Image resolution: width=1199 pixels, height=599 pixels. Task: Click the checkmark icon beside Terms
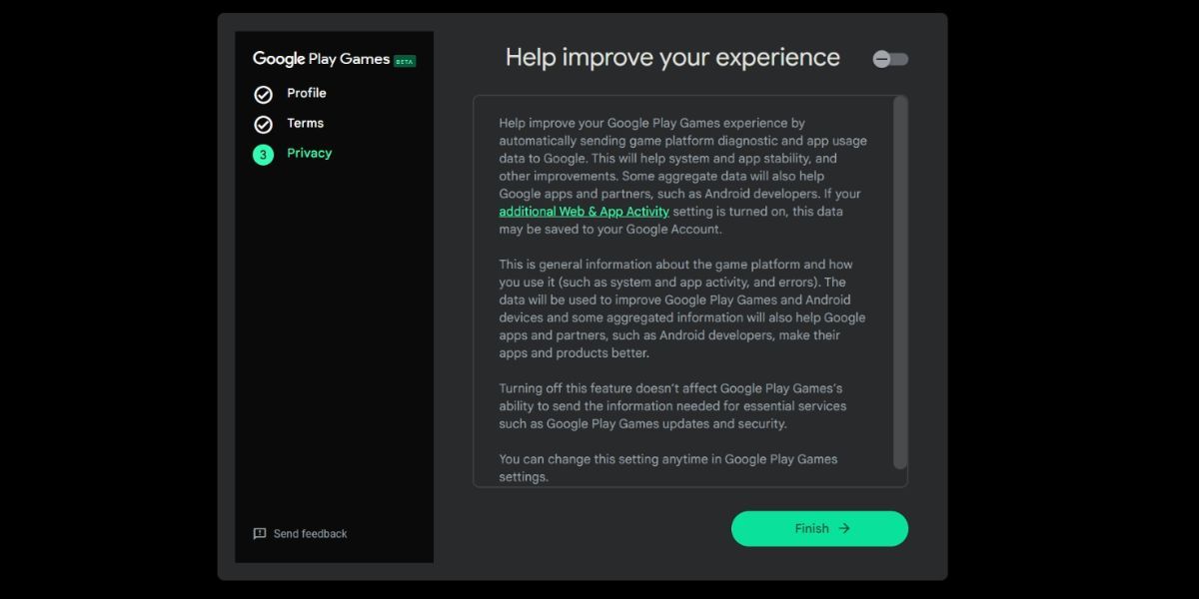(x=263, y=123)
